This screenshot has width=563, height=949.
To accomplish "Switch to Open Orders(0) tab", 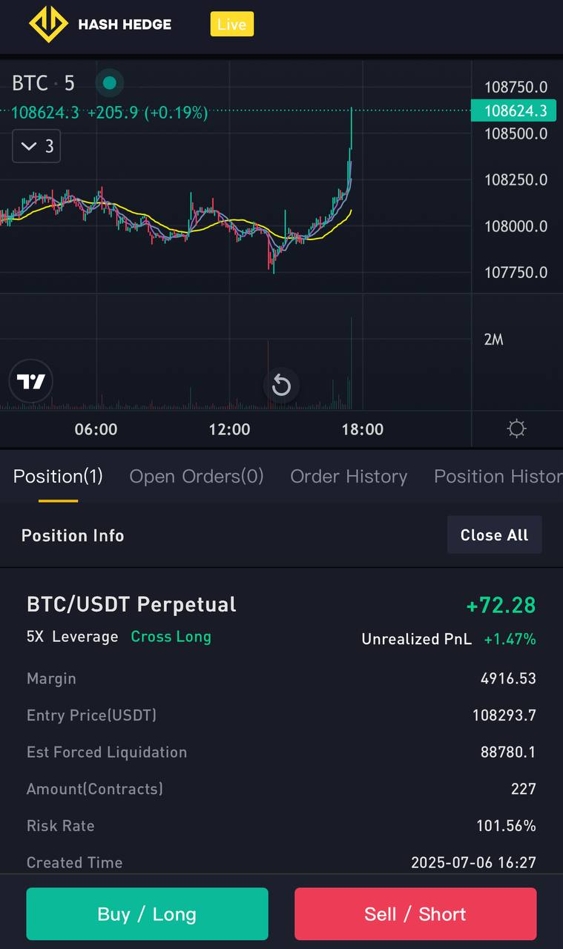I will click(197, 476).
